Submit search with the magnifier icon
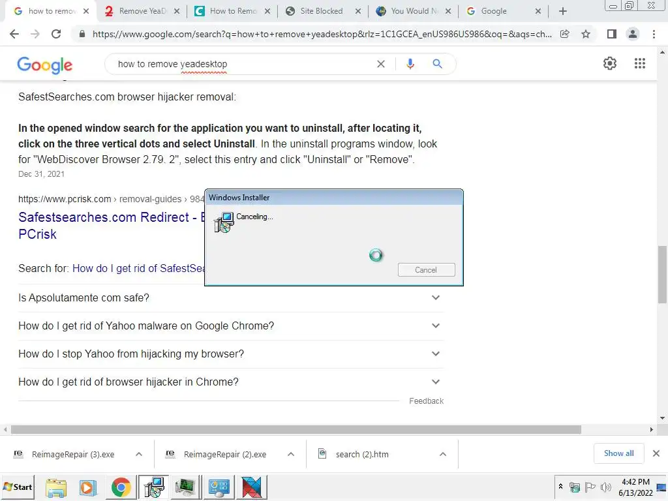 437,64
